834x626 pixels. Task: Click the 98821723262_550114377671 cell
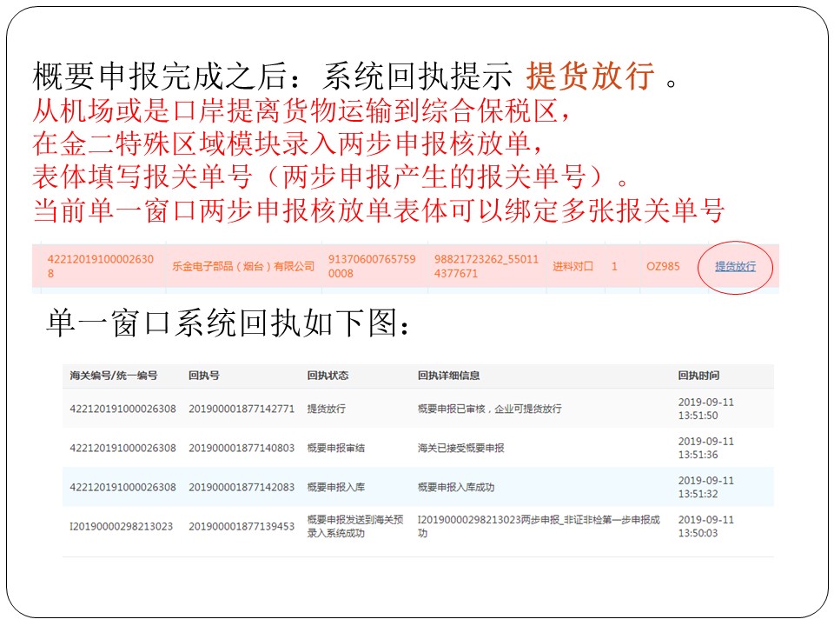click(x=486, y=266)
